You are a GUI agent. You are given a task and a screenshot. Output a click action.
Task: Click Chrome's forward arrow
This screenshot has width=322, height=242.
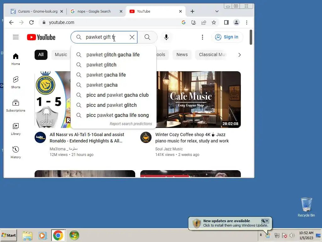[x=21, y=22]
